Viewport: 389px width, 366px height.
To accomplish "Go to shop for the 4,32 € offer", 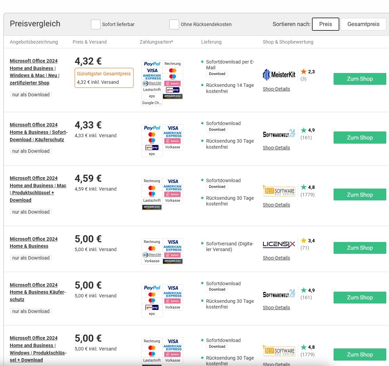I will click(360, 79).
